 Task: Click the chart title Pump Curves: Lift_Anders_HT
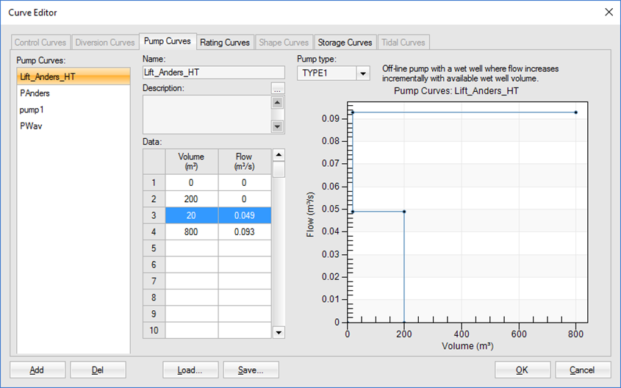coord(456,91)
